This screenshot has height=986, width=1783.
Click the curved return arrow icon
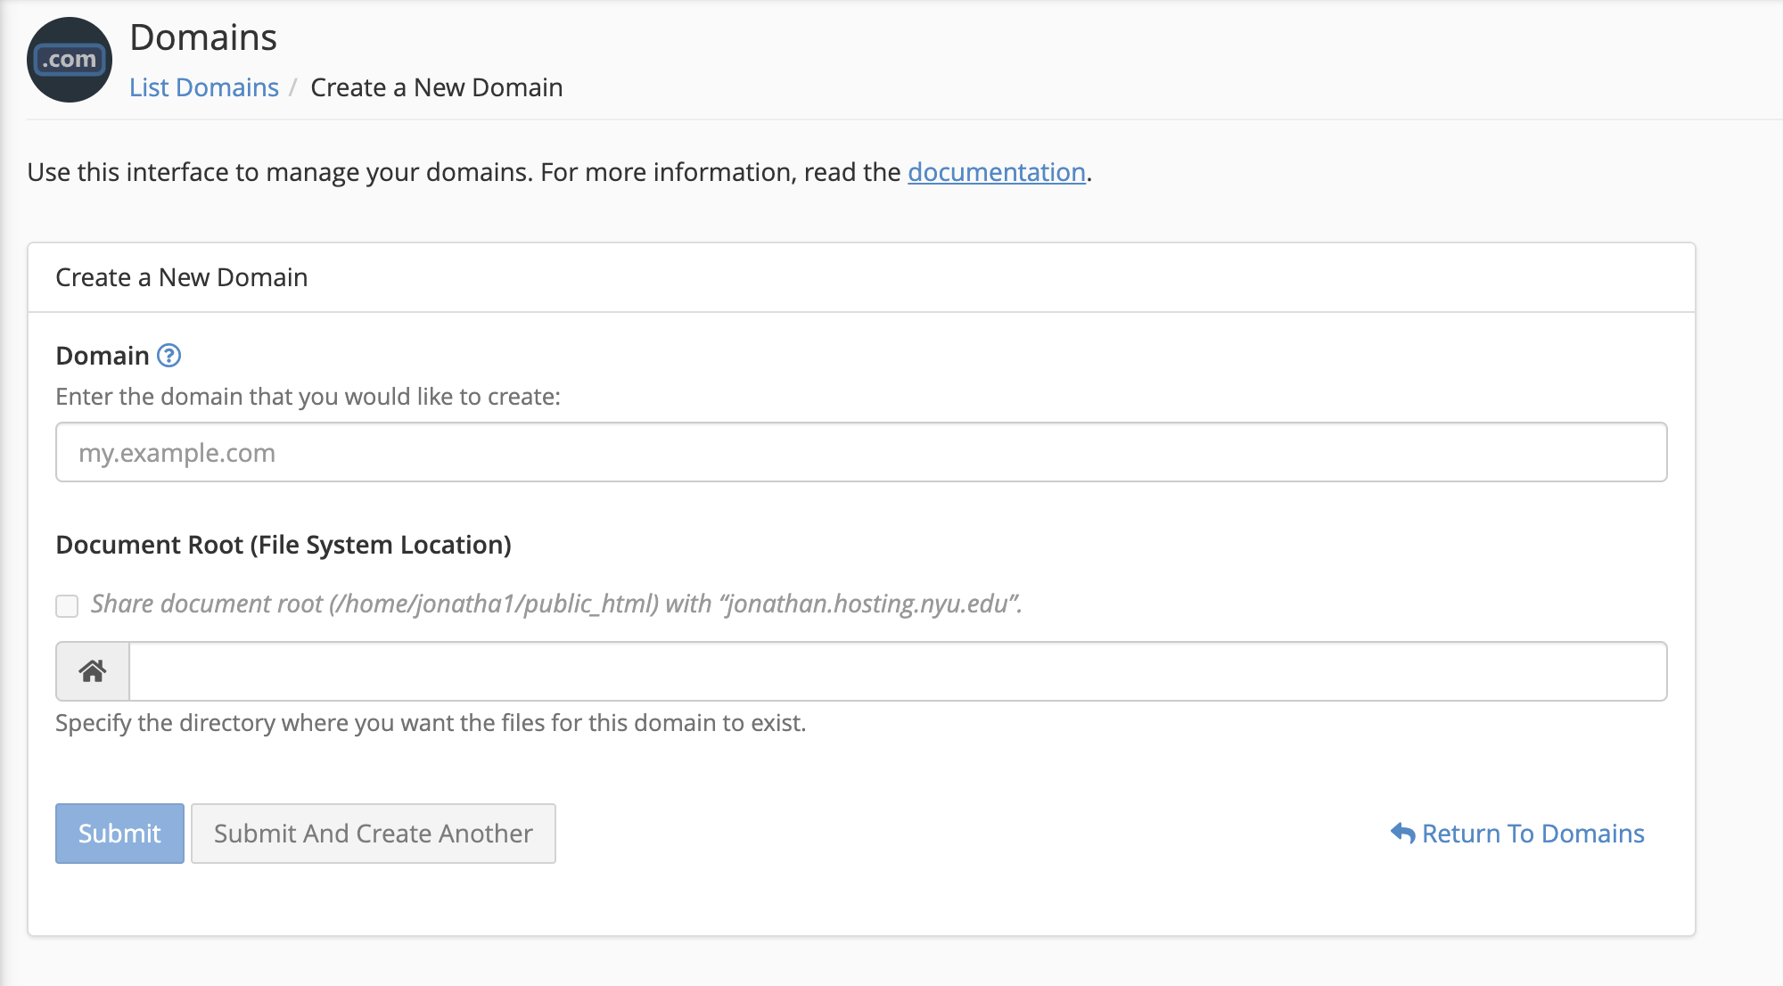click(x=1402, y=834)
